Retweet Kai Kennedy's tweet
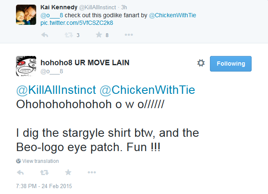This screenshot has height=194, width=268. (67, 35)
